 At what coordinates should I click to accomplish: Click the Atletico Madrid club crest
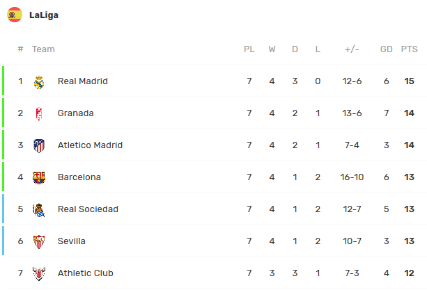(x=39, y=145)
